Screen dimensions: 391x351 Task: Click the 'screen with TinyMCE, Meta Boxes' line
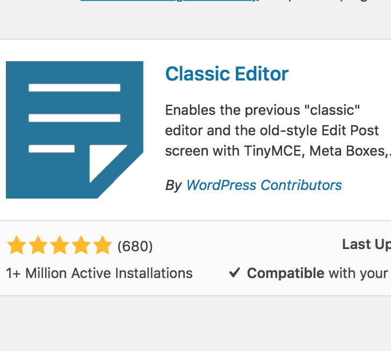pos(276,151)
